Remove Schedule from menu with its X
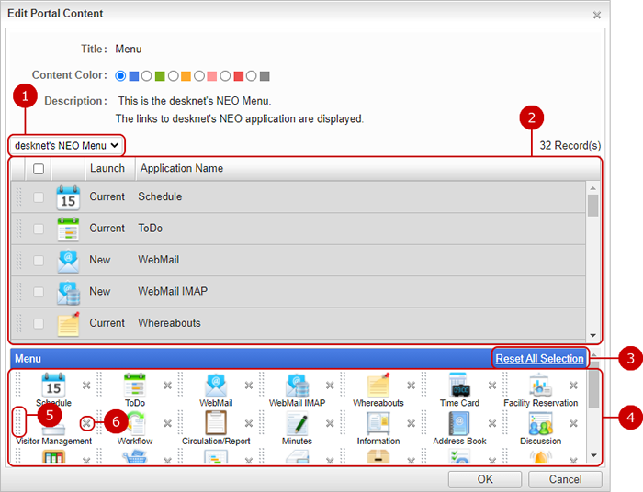Viewport: 643px width, 492px height. click(86, 386)
